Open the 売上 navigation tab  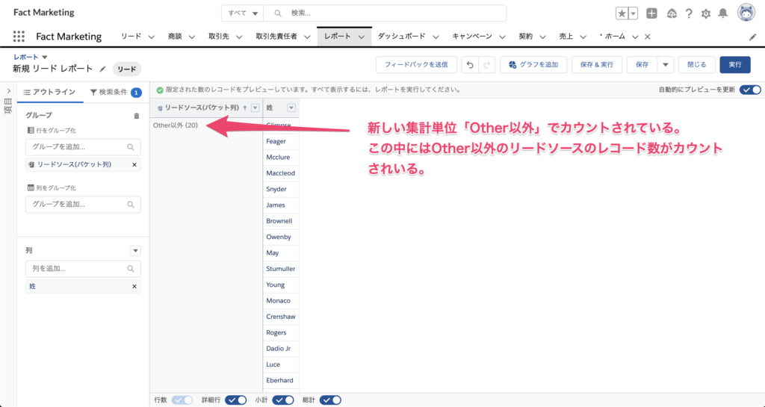[566, 37]
